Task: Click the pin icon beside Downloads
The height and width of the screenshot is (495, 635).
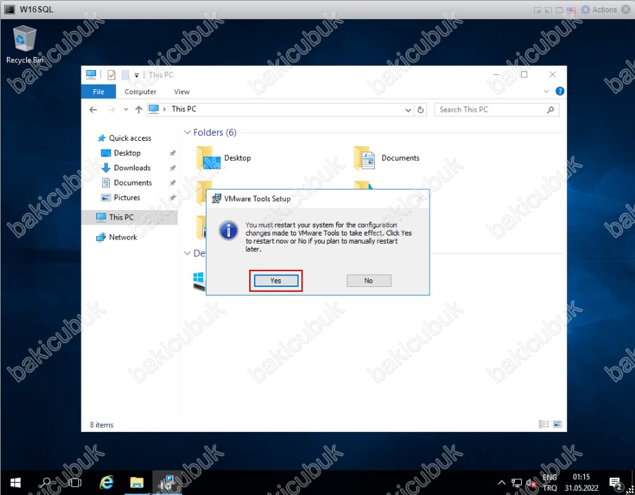Action: point(172,168)
